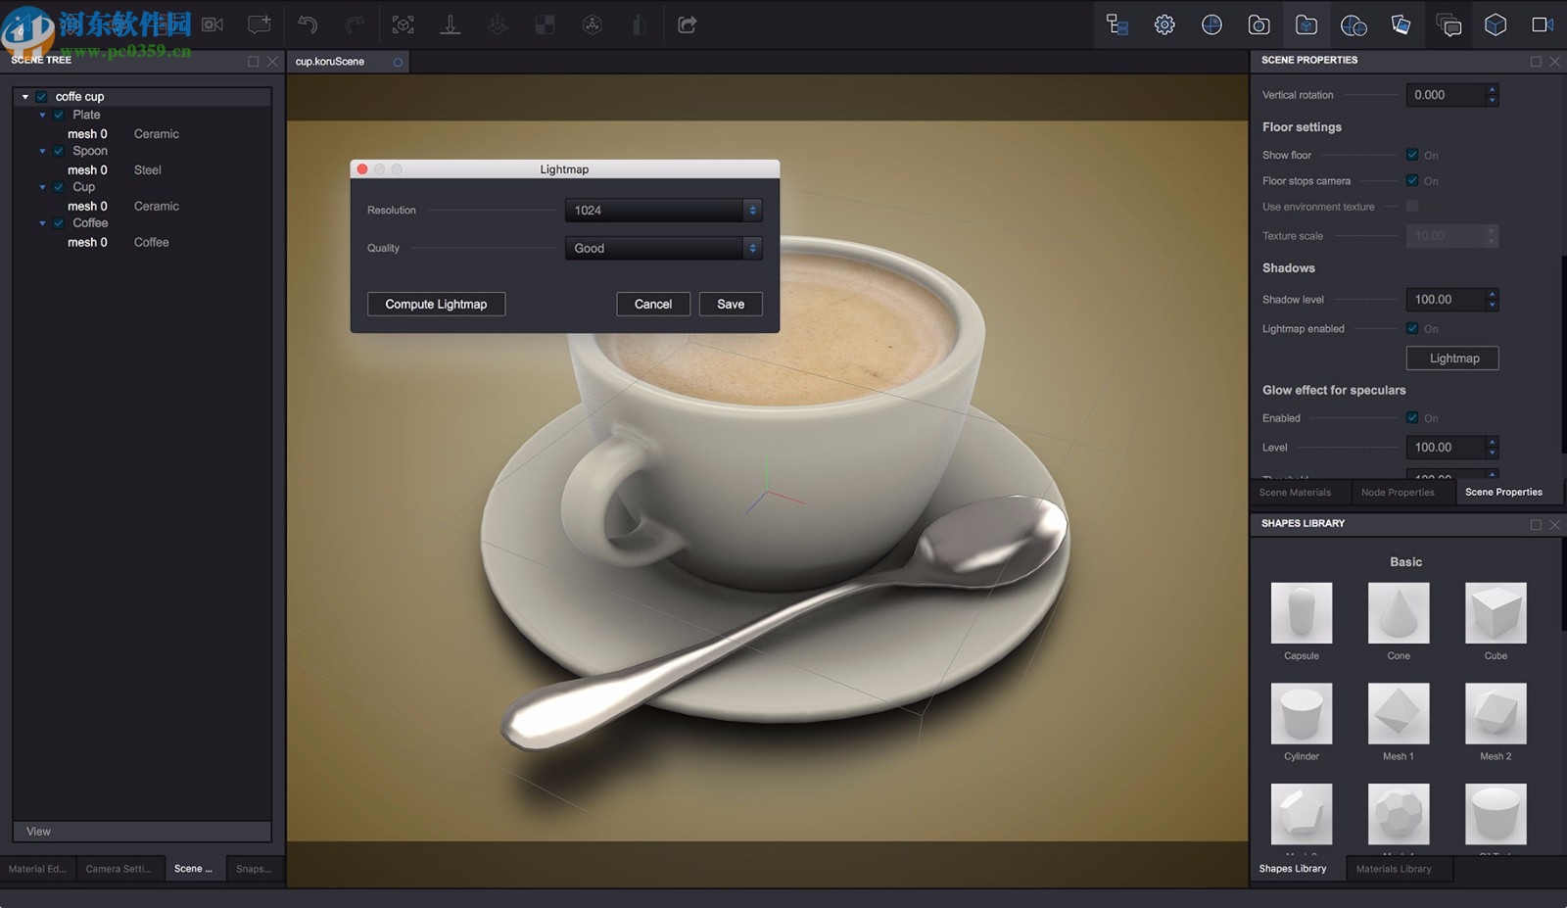Click the export/share icon in toolbar

point(688,25)
